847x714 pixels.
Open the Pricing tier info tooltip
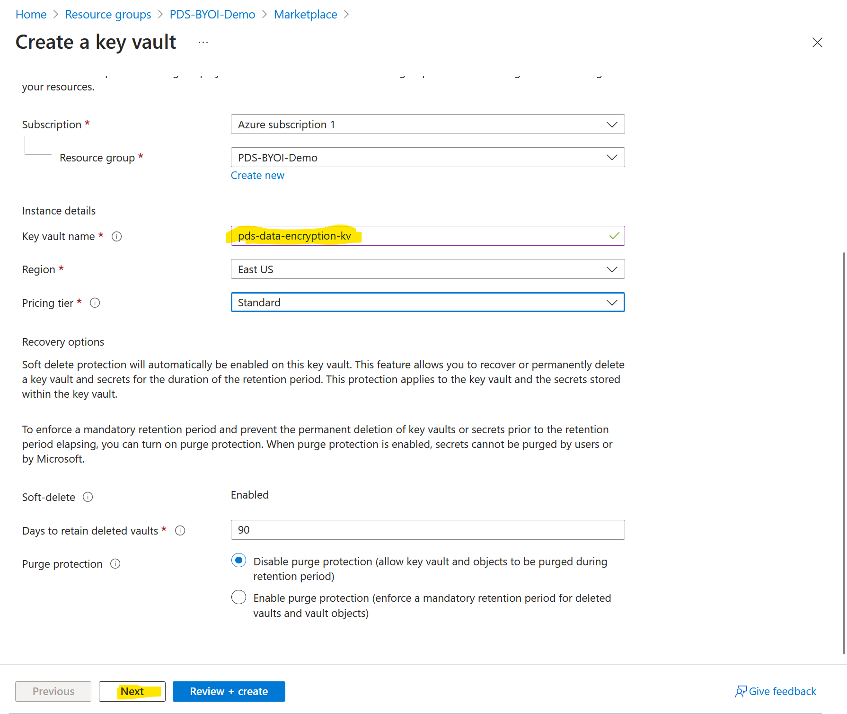95,303
